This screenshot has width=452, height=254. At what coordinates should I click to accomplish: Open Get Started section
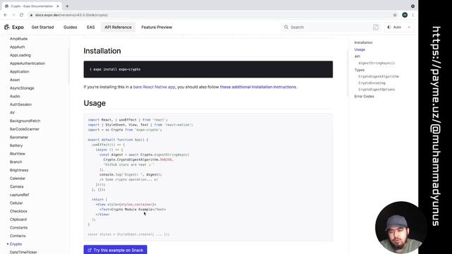point(42,27)
